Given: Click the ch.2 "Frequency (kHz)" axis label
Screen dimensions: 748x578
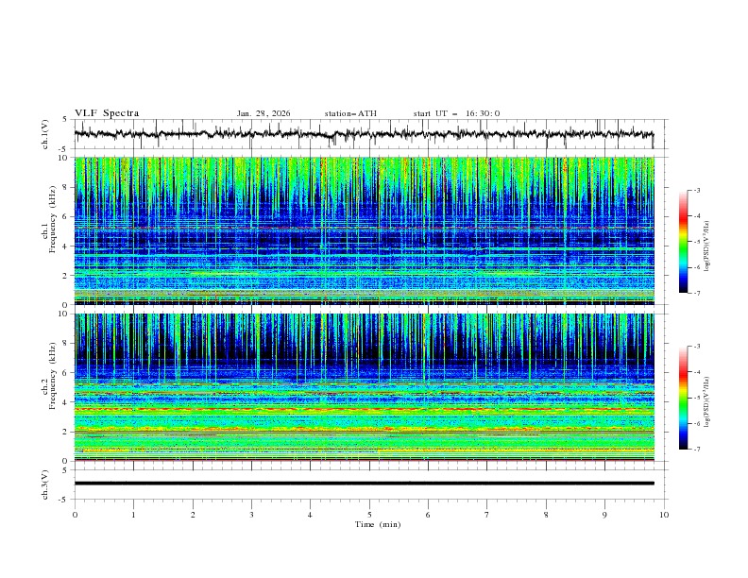Looking at the screenshot, I should click(54, 376).
